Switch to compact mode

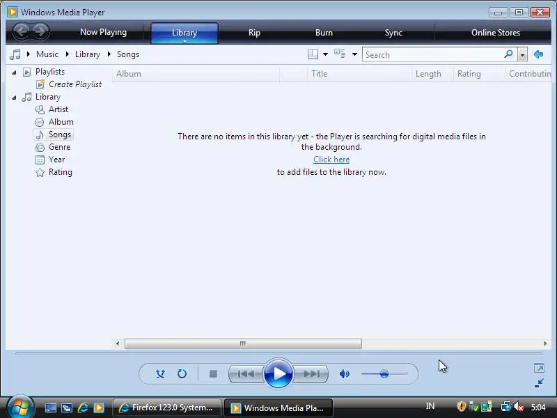pyautogui.click(x=539, y=382)
